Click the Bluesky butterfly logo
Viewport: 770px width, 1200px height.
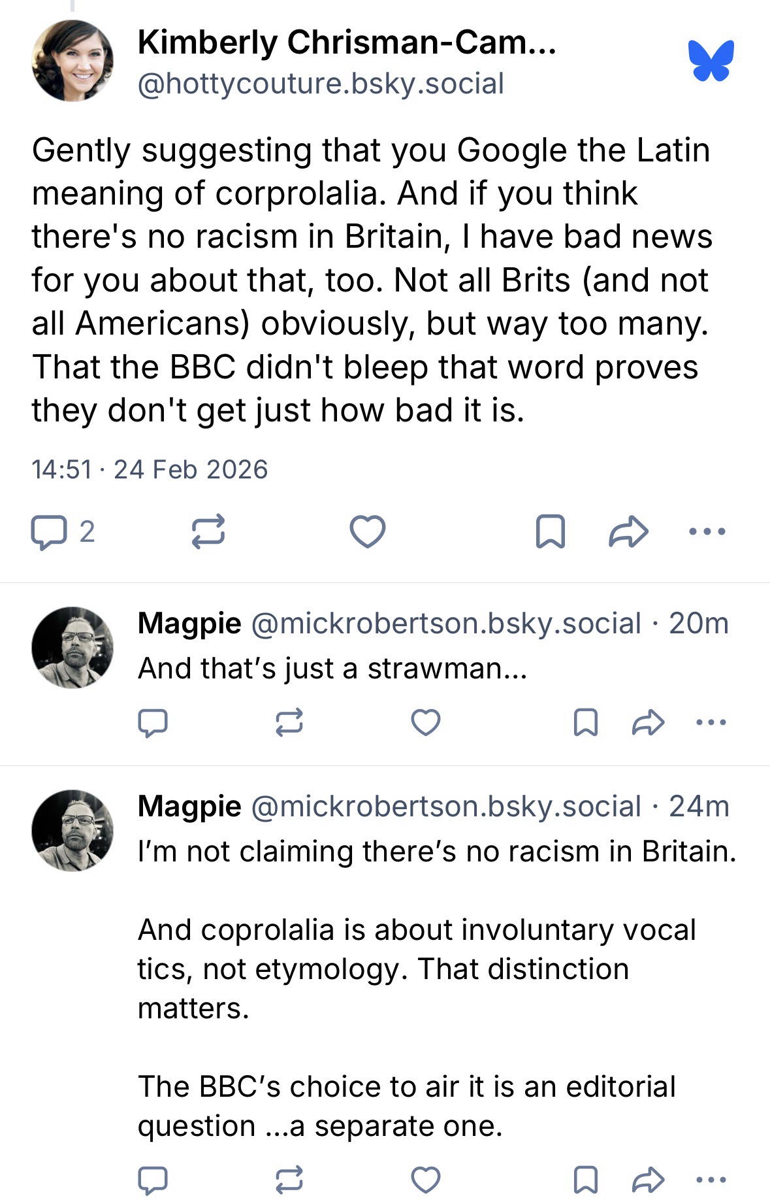tap(711, 61)
